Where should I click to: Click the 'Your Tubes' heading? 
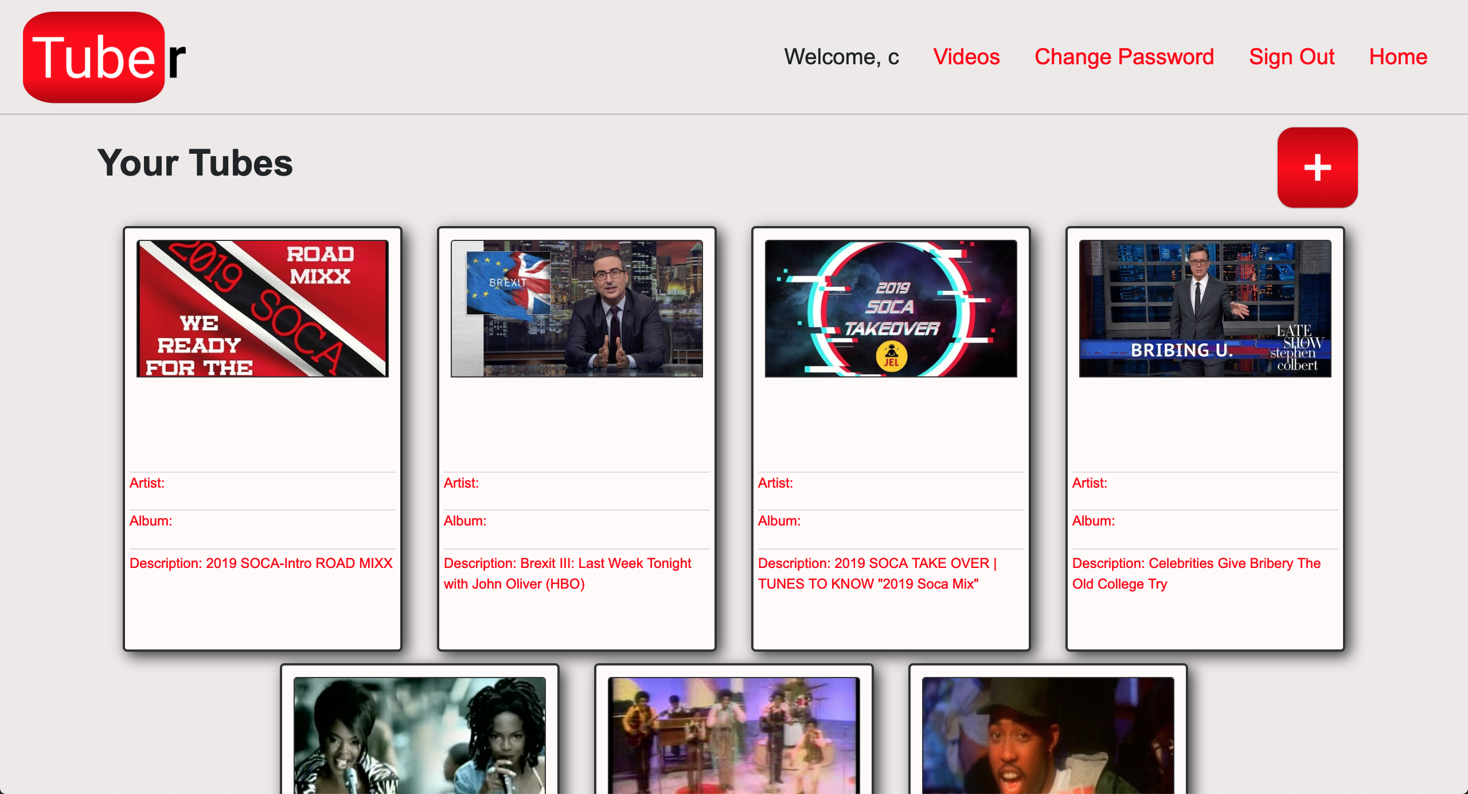[x=195, y=163]
